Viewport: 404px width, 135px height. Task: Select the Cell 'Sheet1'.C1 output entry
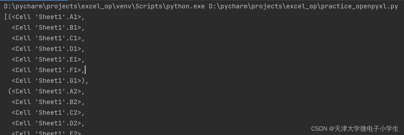coord(48,38)
